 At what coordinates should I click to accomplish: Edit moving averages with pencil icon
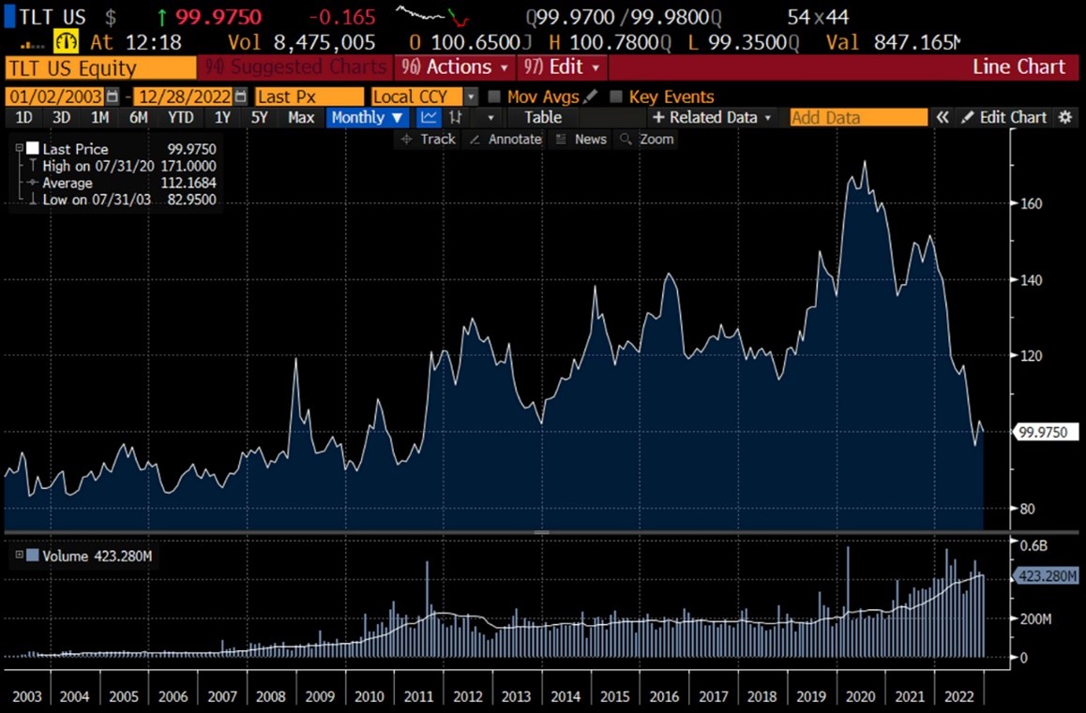click(x=590, y=97)
